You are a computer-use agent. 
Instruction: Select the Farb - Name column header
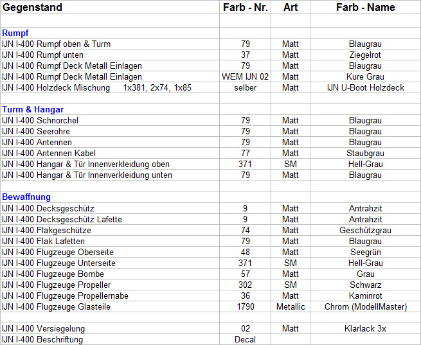click(x=365, y=8)
